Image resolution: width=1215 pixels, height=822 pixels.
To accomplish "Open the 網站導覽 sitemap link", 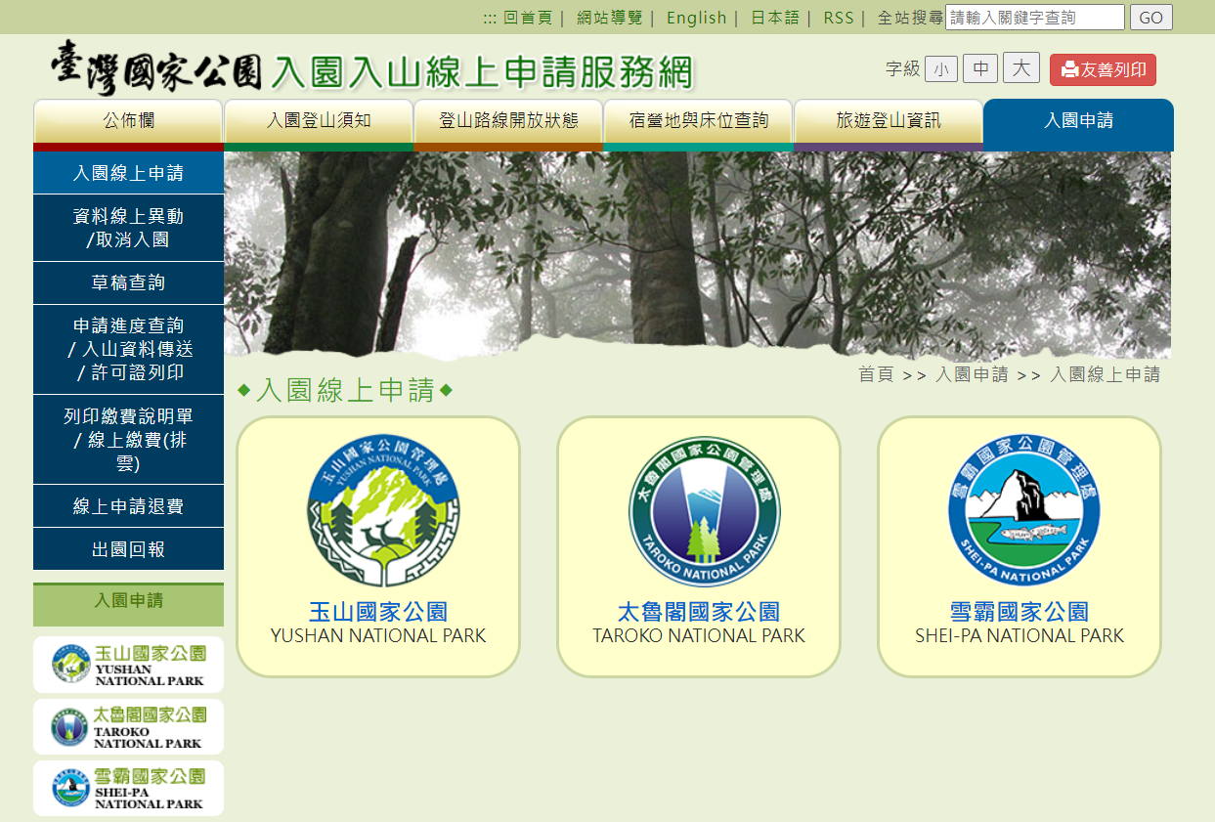I will (610, 18).
